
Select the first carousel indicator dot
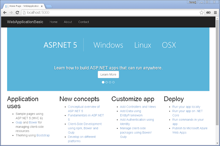click(x=103, y=82)
